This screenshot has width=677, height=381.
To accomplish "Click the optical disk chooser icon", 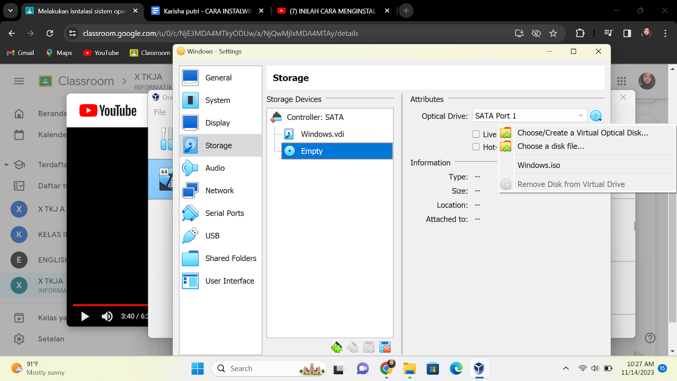I will [596, 116].
